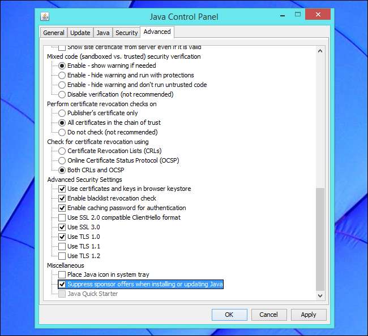Confirm settings with the OK button

pos(229,315)
